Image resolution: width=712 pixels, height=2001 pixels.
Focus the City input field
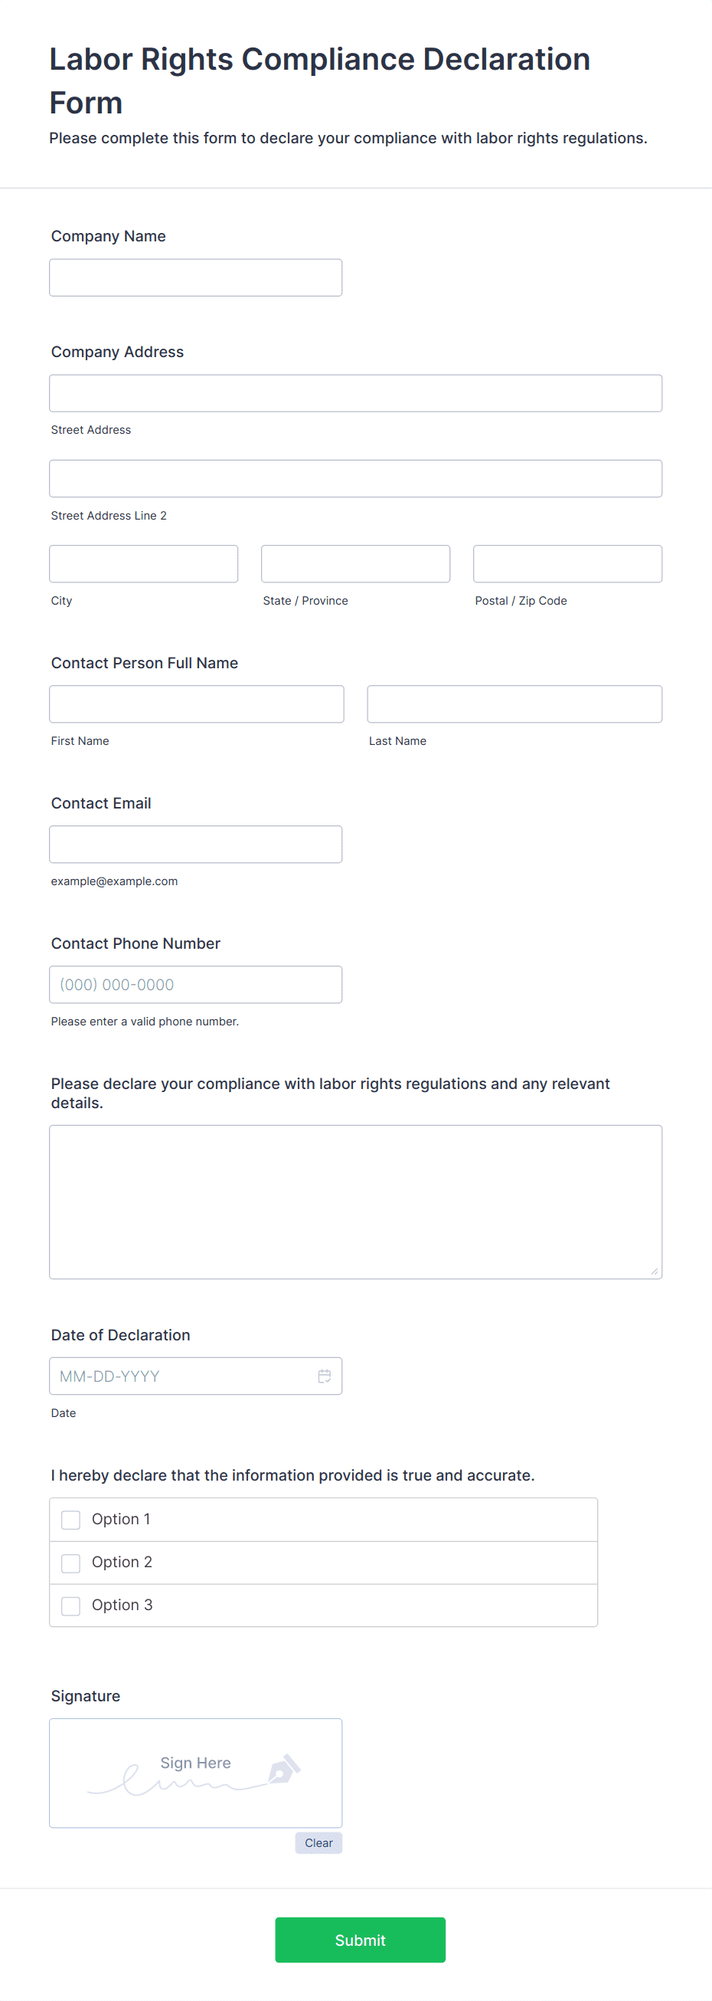pos(142,563)
